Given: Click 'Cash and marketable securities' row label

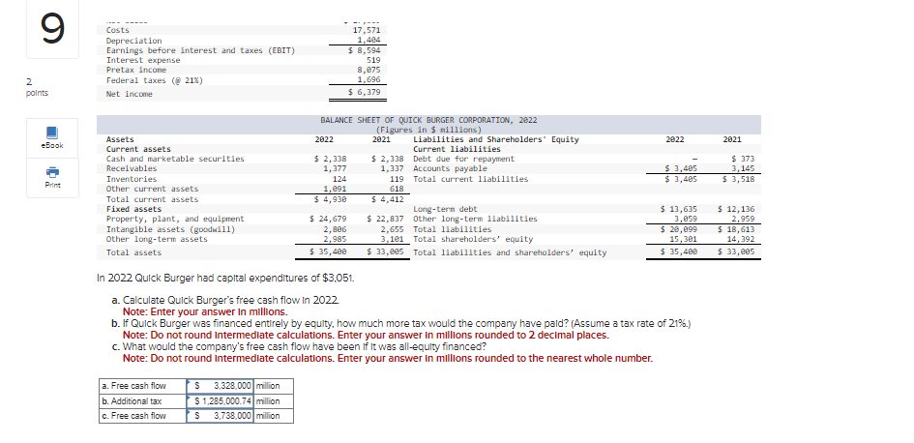Looking at the screenshot, I should 175,159.
